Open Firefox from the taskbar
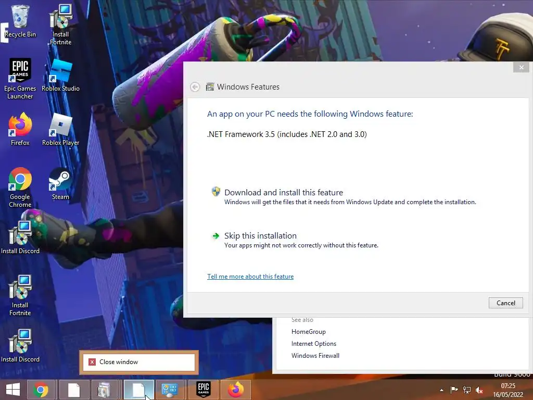The image size is (533, 400). (x=236, y=390)
